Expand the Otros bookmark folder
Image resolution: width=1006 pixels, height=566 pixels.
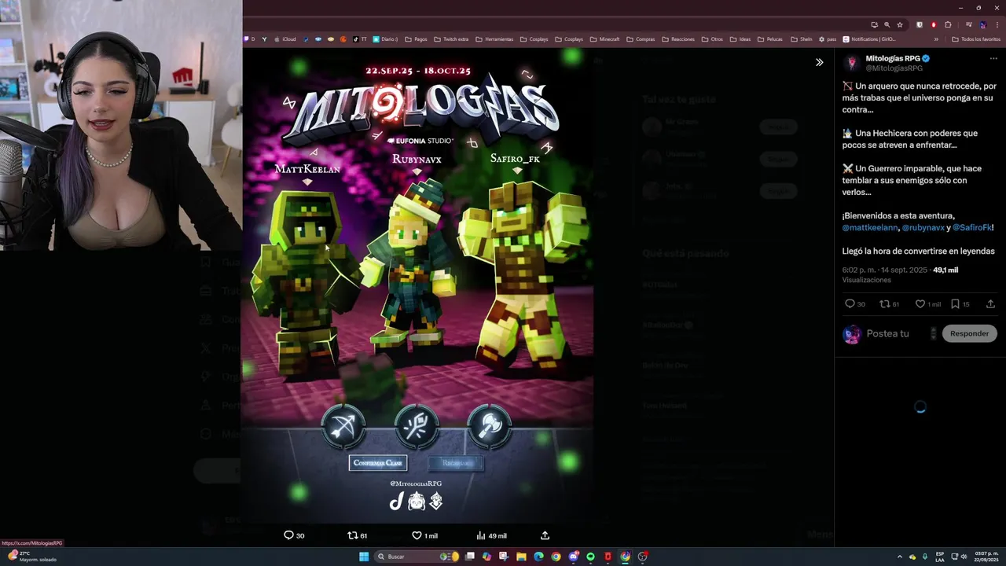click(712, 39)
